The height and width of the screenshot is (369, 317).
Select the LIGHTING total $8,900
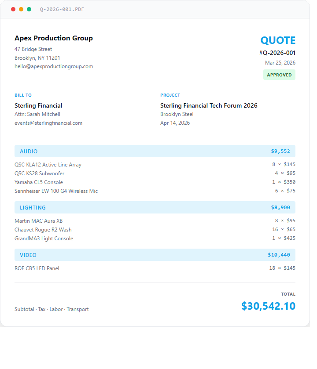click(280, 207)
